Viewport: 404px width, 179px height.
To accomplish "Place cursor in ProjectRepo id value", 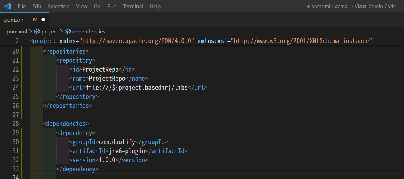I will pos(100,69).
